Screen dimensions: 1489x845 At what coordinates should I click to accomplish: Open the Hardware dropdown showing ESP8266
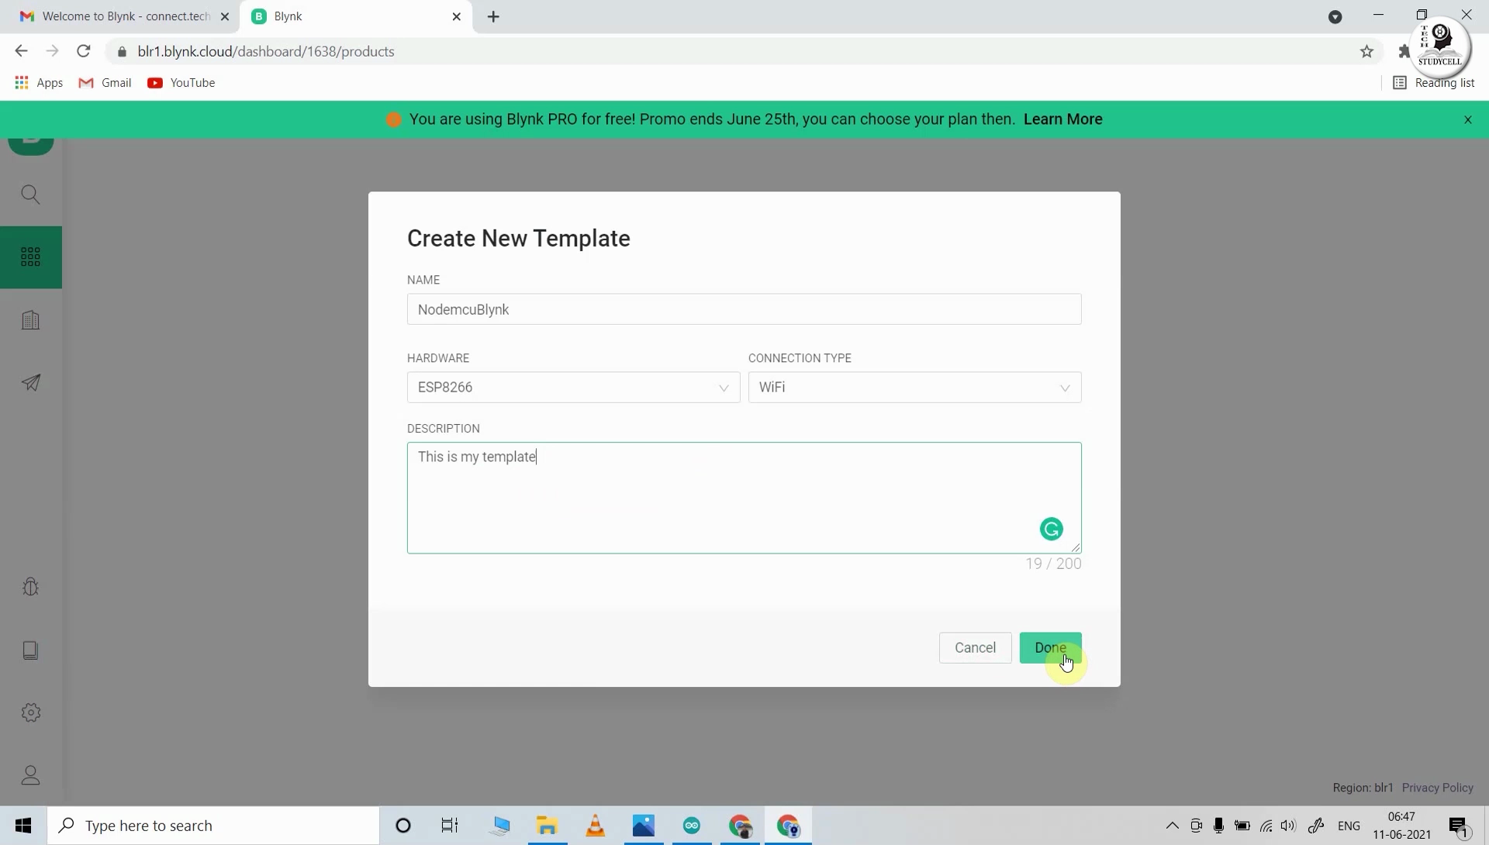tap(573, 388)
